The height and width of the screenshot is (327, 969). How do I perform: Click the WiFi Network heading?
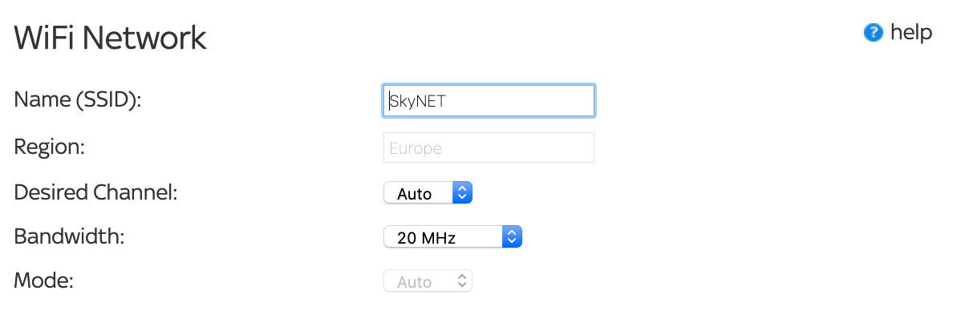[111, 38]
